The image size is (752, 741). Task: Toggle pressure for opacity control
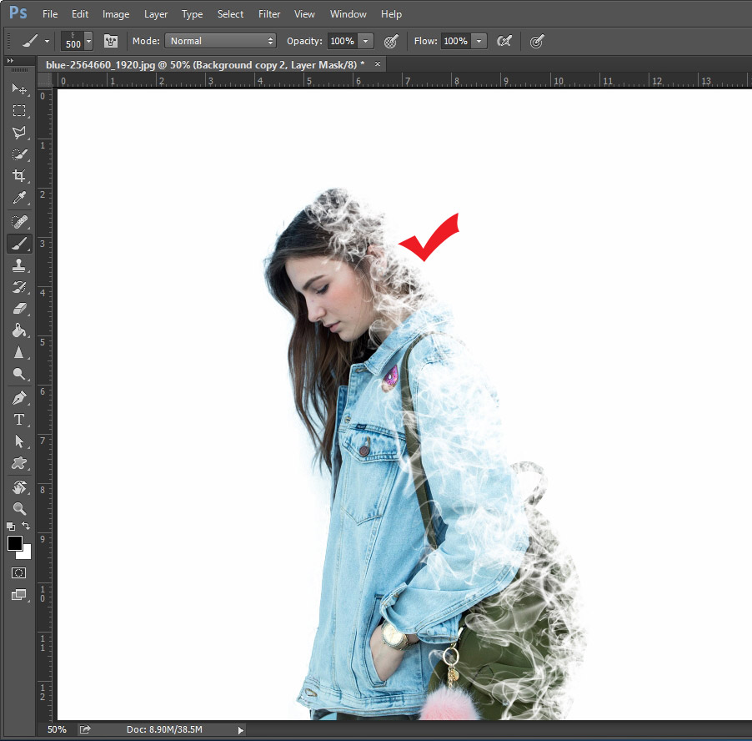coord(391,41)
